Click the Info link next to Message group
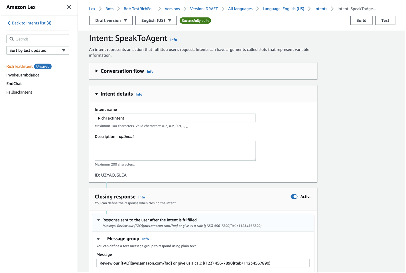This screenshot has width=406, height=273. tap(145, 239)
